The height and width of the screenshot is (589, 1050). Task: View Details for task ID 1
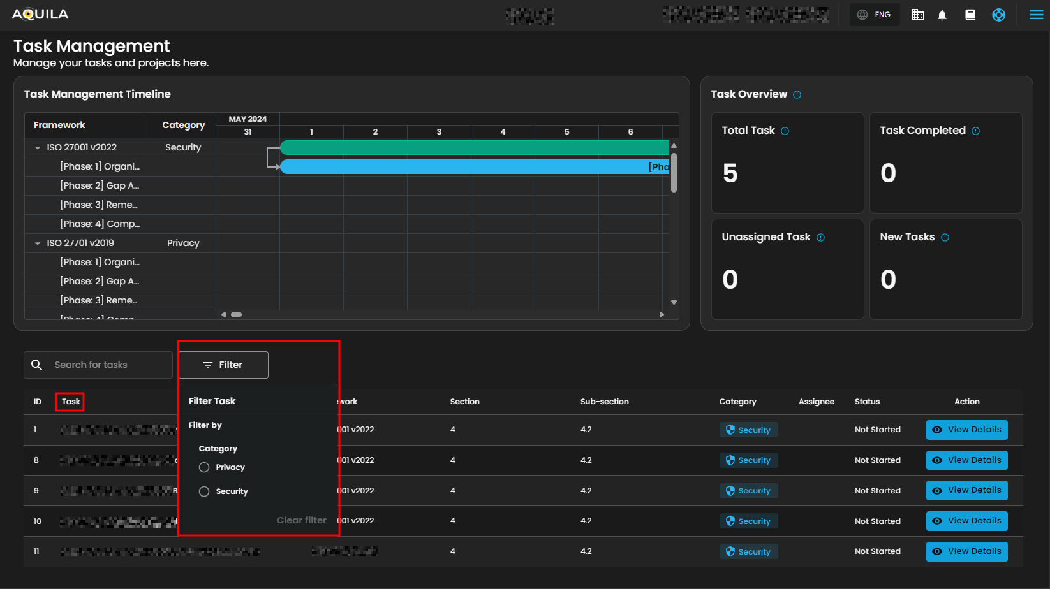pyautogui.click(x=966, y=430)
